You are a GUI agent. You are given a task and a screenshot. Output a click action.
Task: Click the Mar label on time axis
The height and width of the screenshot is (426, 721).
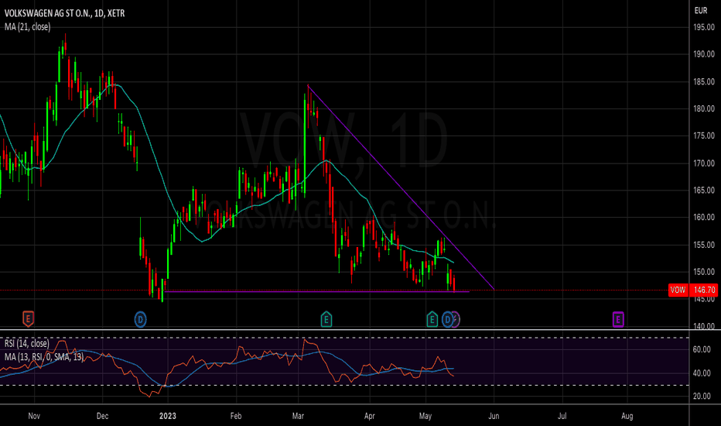(x=298, y=416)
